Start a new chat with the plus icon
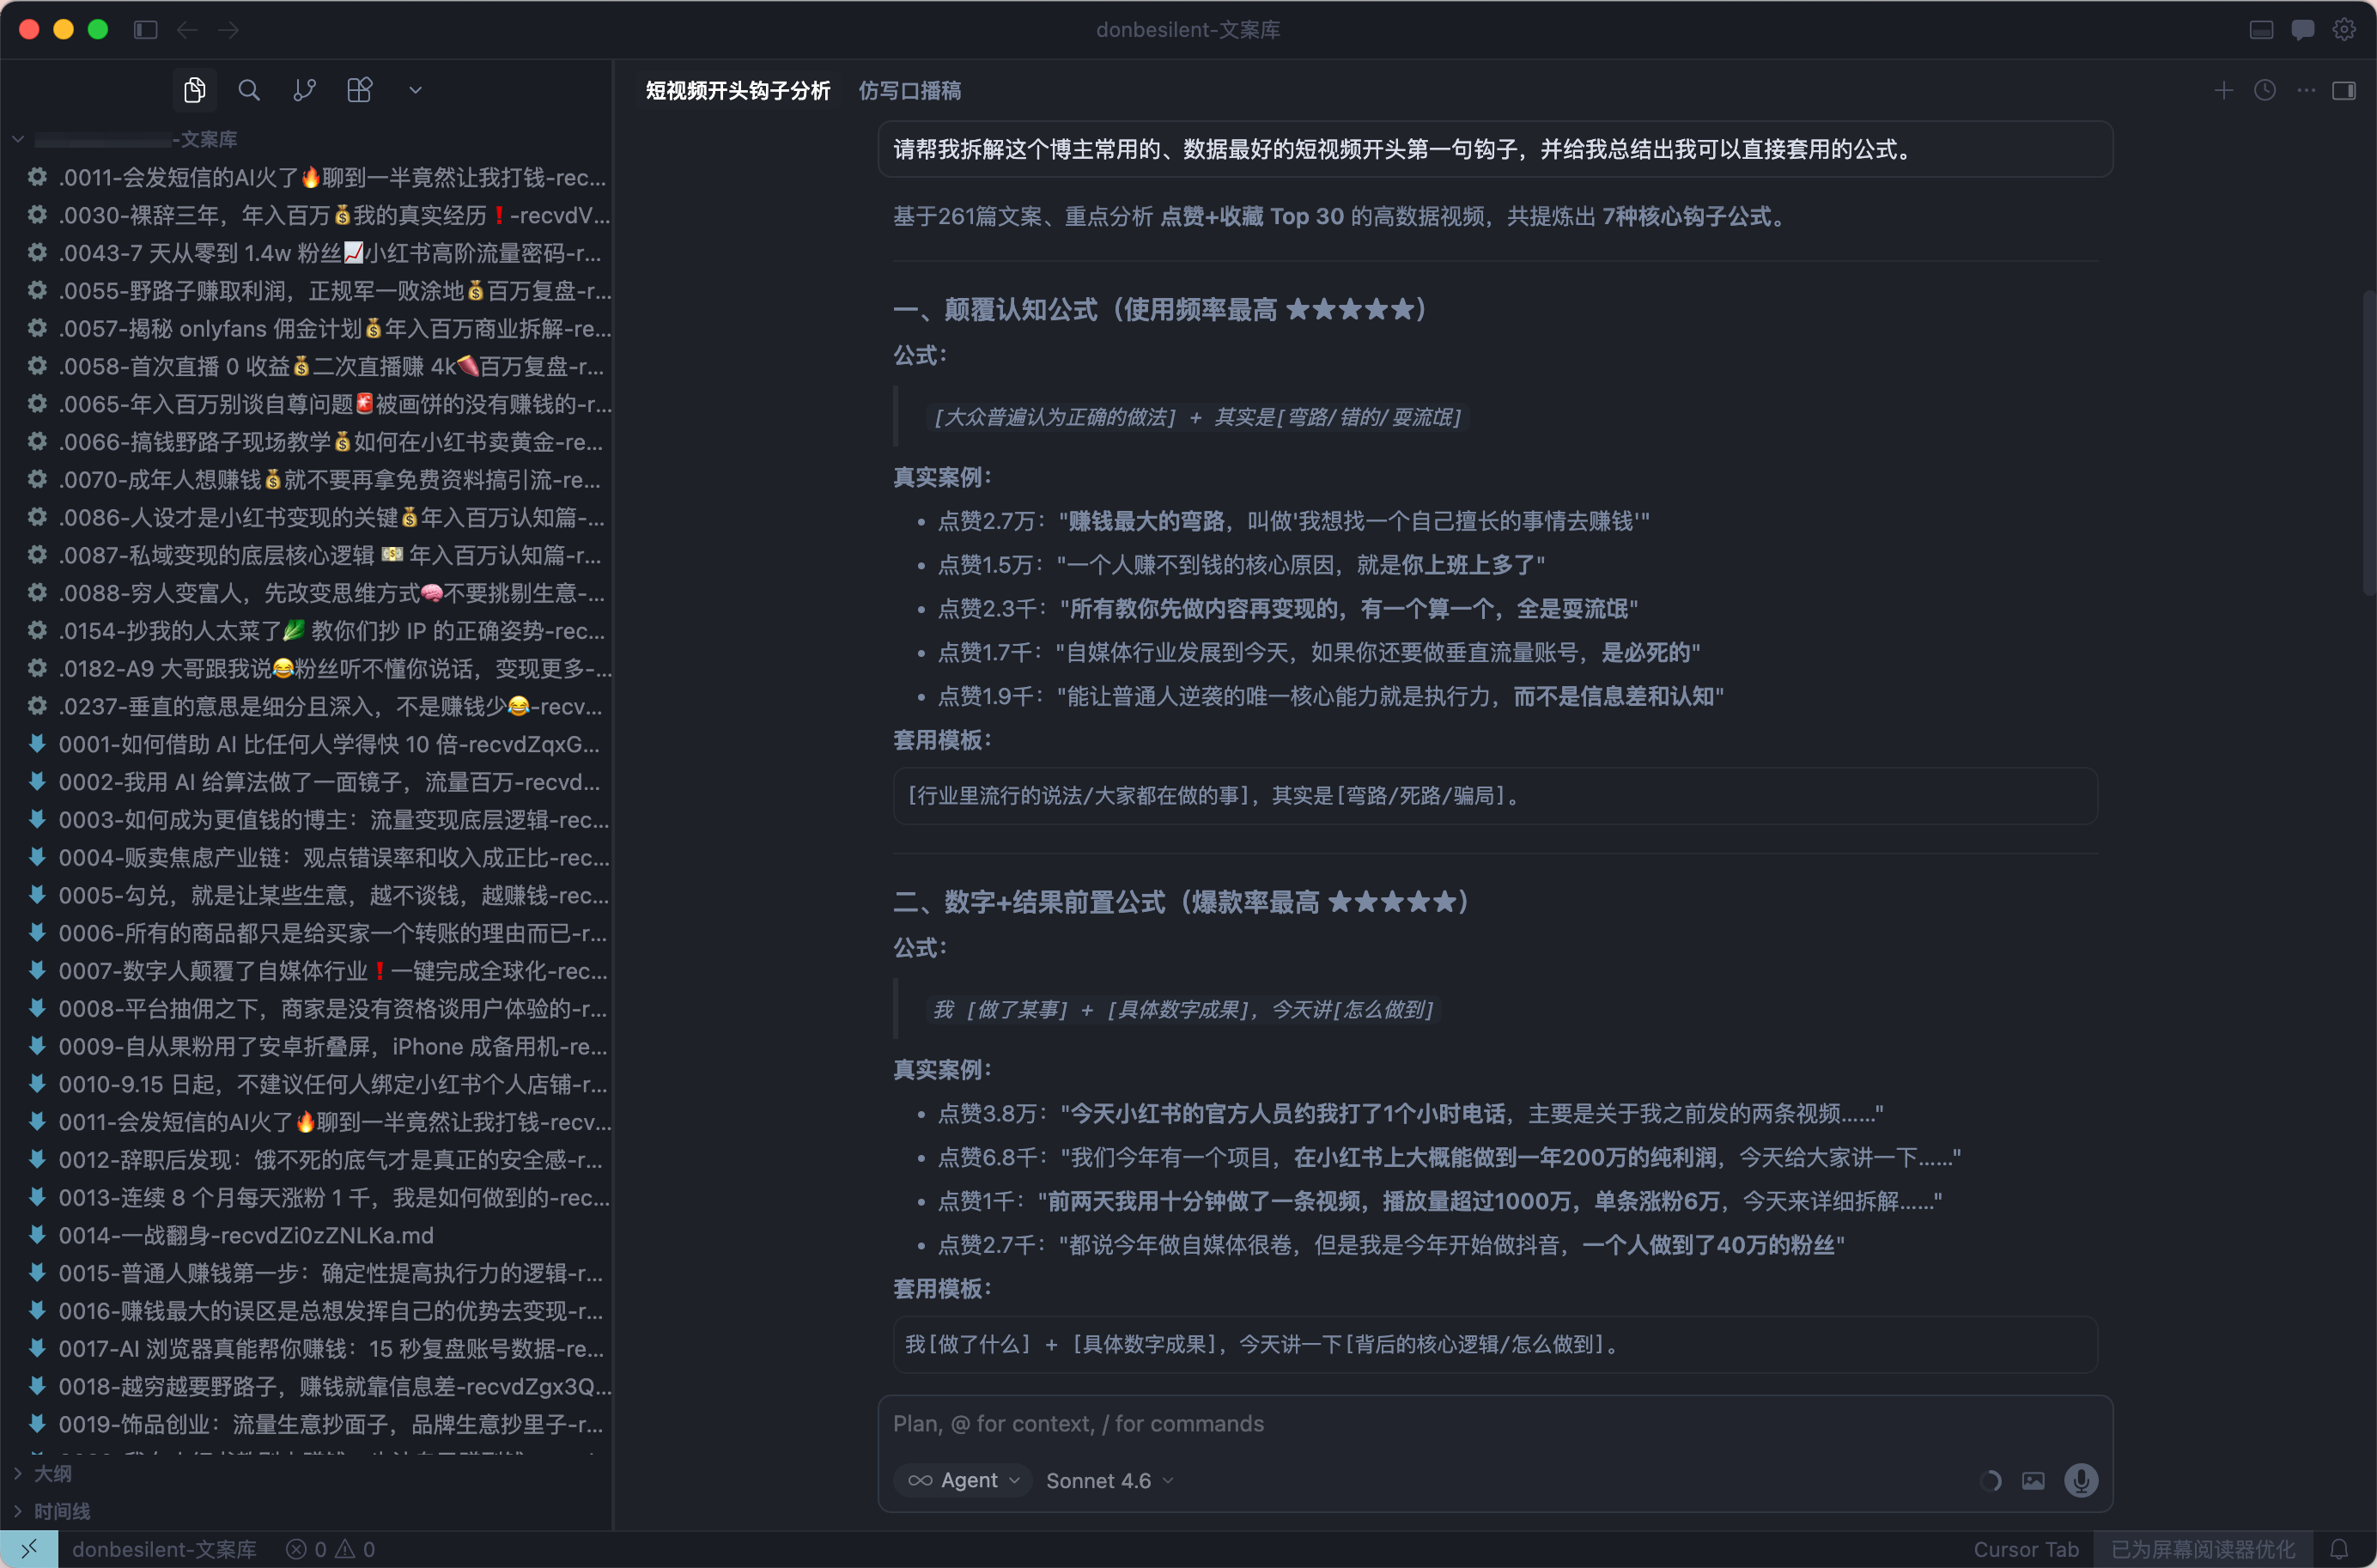Image resolution: width=2377 pixels, height=1568 pixels. (x=2224, y=90)
